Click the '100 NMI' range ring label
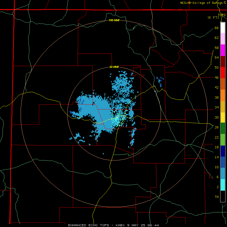This screenshot has height=227, width=227. tap(114, 20)
